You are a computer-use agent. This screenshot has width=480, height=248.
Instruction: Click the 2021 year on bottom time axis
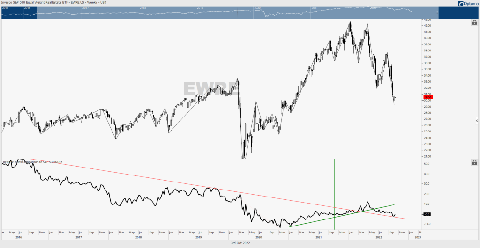click(x=318, y=237)
